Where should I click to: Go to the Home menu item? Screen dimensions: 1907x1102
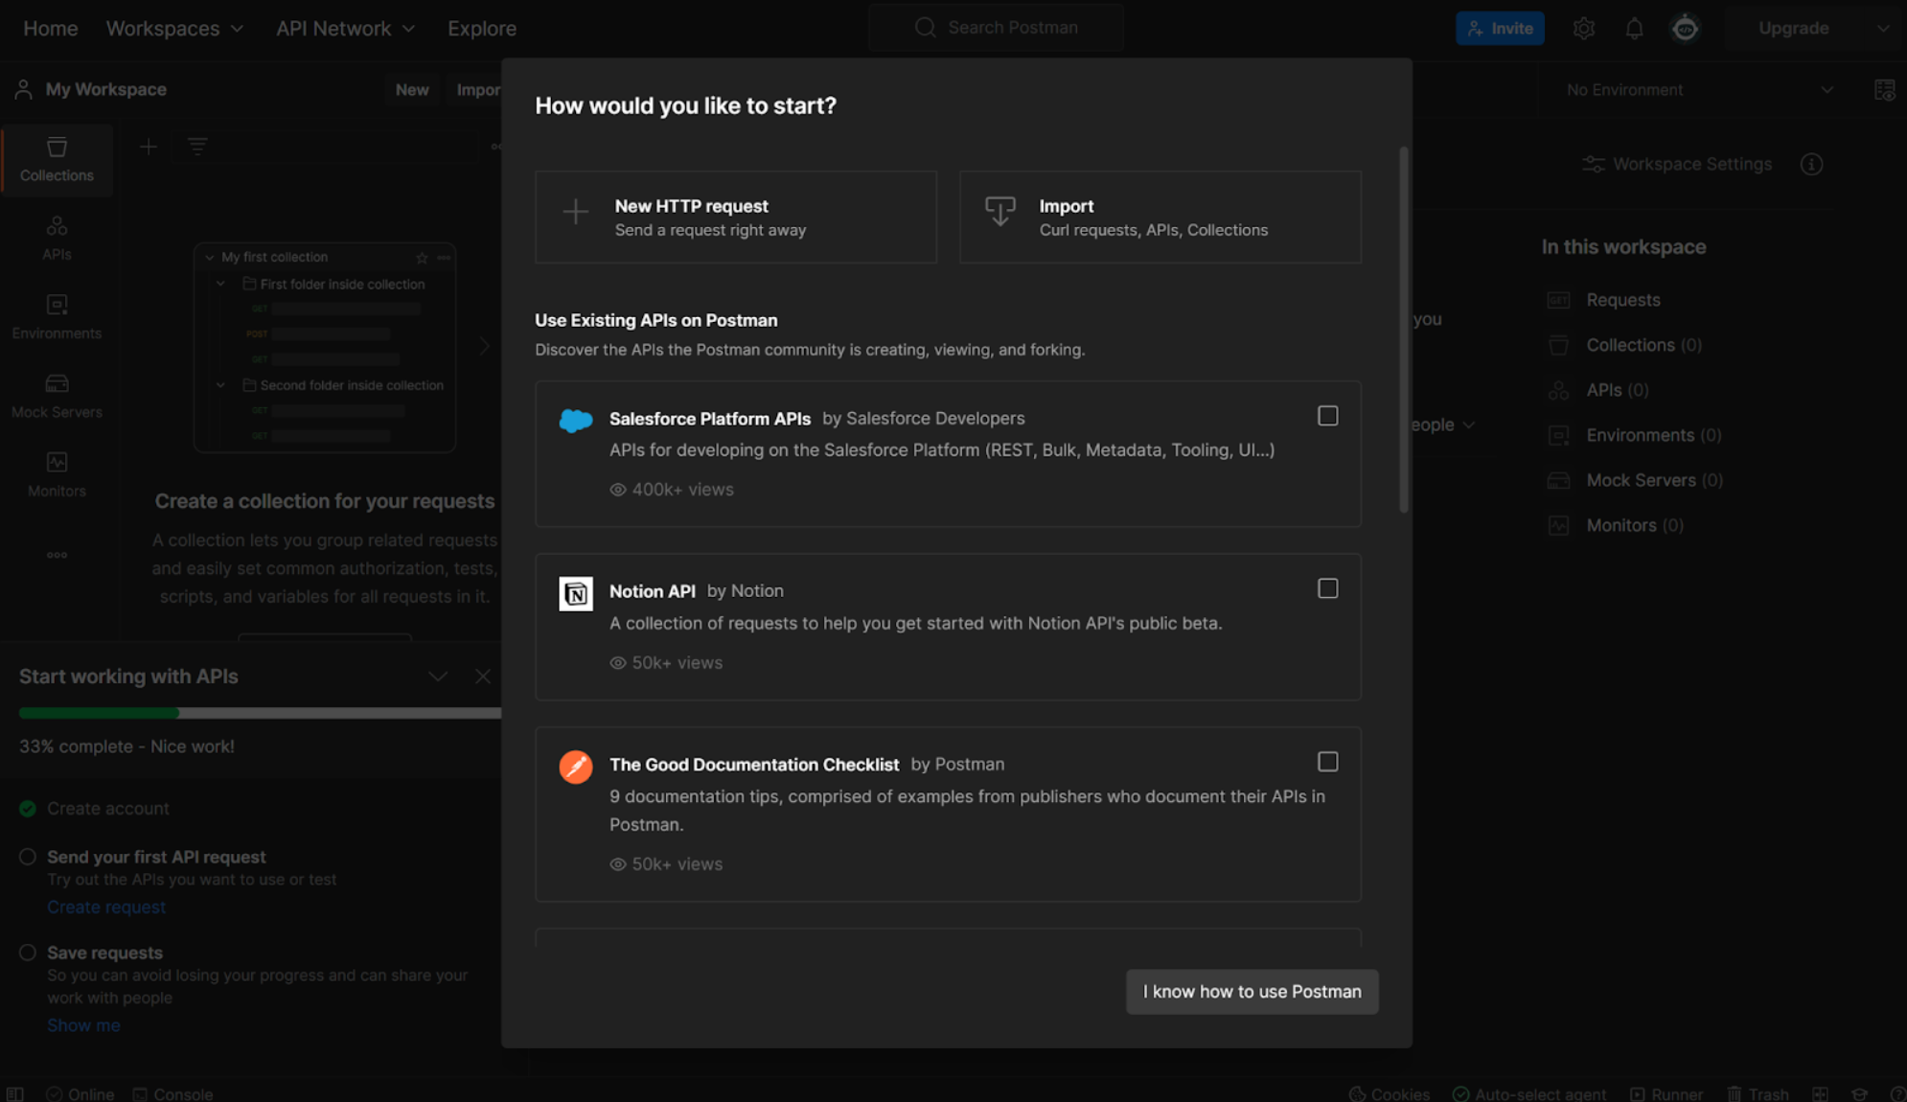pyautogui.click(x=51, y=29)
